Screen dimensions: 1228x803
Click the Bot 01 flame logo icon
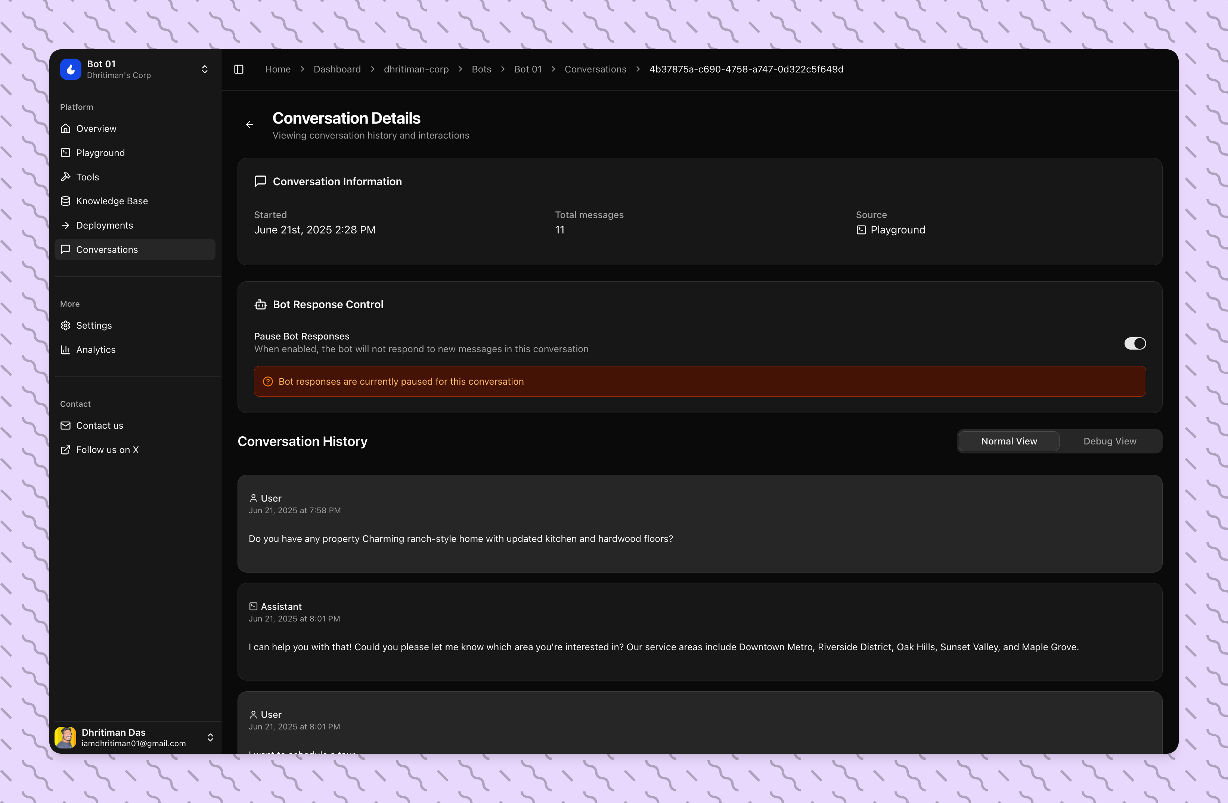click(x=71, y=69)
